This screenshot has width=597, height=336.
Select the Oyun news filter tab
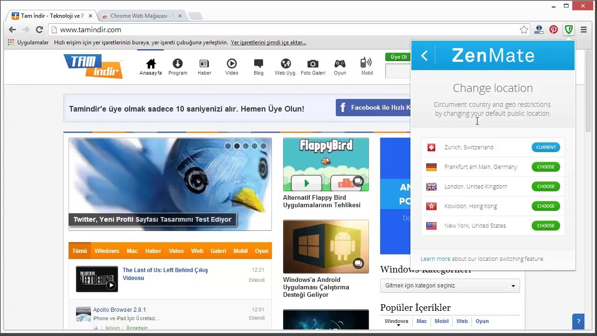262,251
